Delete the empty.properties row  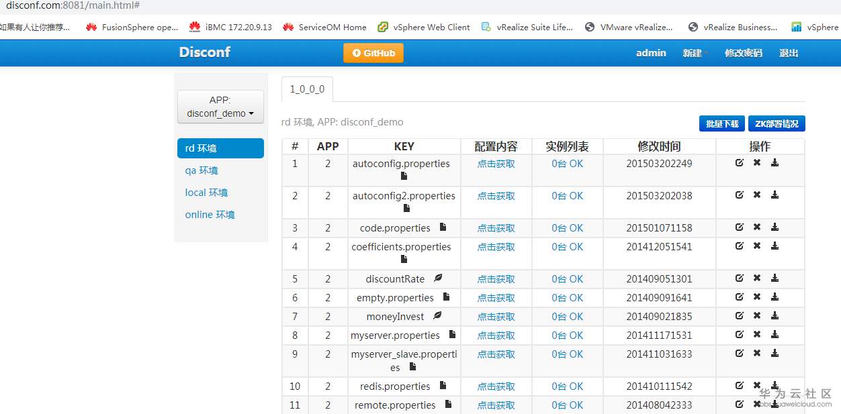click(757, 297)
